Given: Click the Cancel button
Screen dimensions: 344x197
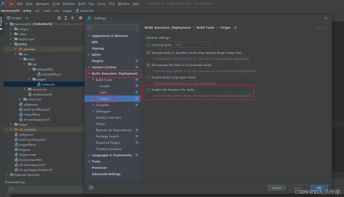Looking at the screenshot, I should point(276,188).
